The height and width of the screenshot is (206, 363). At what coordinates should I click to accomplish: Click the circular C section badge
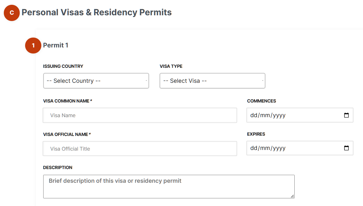[11, 13]
